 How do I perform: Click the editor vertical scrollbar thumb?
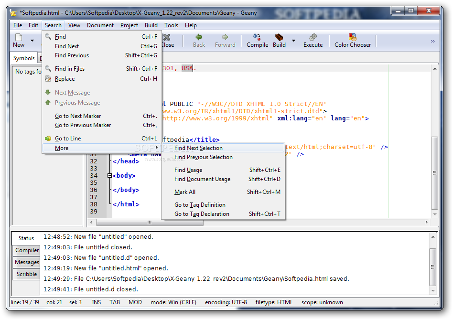434,173
